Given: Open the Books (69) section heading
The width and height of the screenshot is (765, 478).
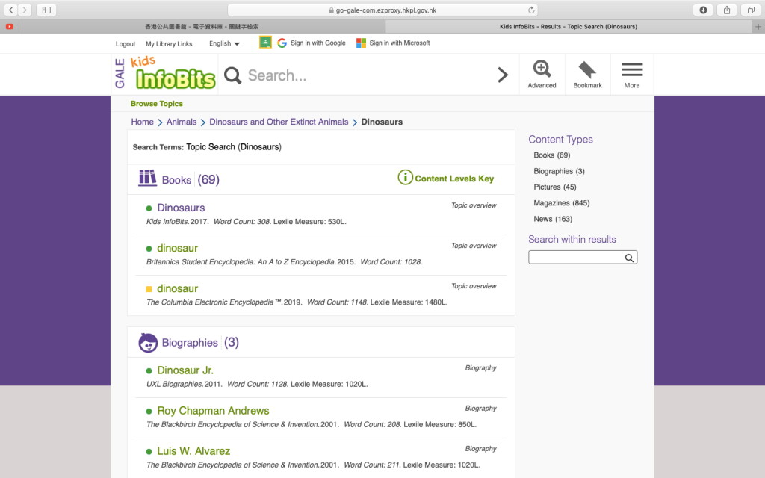Looking at the screenshot, I should [x=177, y=180].
